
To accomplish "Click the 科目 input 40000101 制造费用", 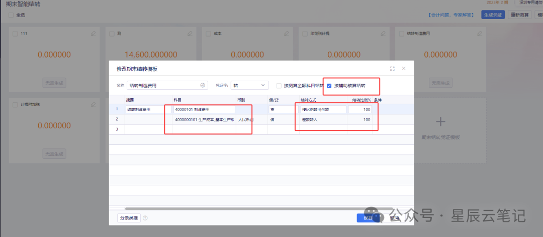I will coord(204,109).
